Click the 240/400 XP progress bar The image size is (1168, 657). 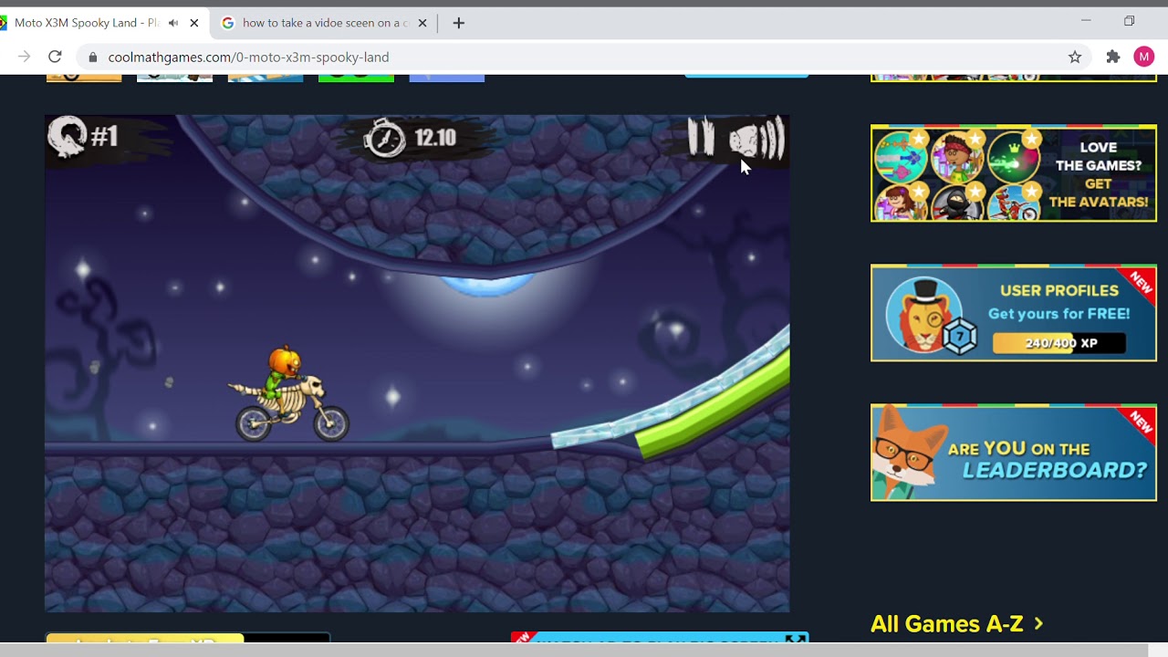pos(1058,343)
